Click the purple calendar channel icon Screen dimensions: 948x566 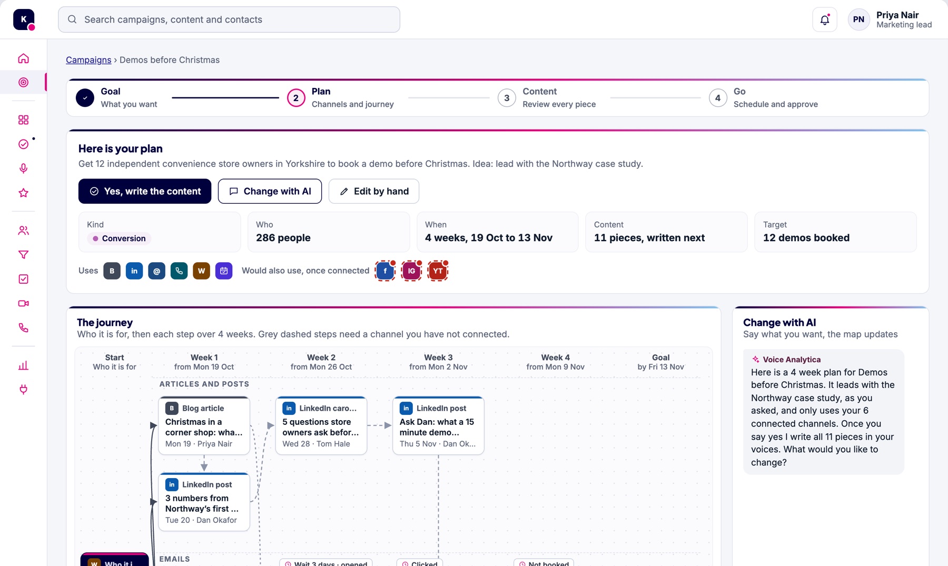[224, 271]
